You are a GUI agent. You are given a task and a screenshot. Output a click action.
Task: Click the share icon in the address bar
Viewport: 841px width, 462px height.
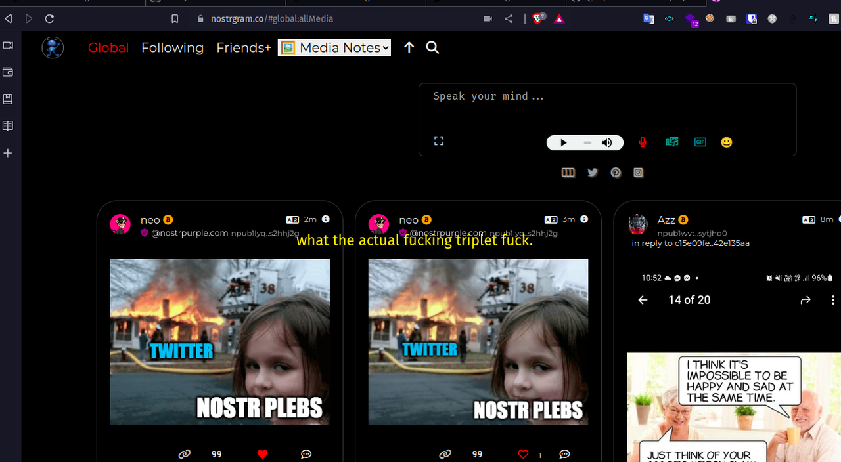point(509,19)
